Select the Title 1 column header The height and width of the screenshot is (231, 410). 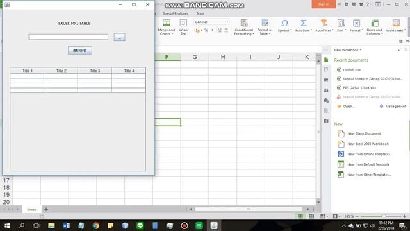click(27, 71)
